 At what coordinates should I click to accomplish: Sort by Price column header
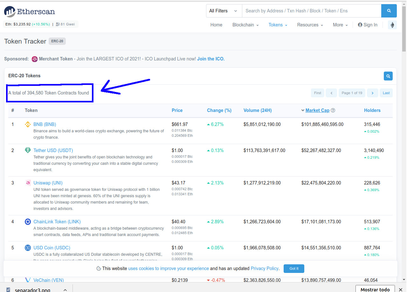coord(177,110)
